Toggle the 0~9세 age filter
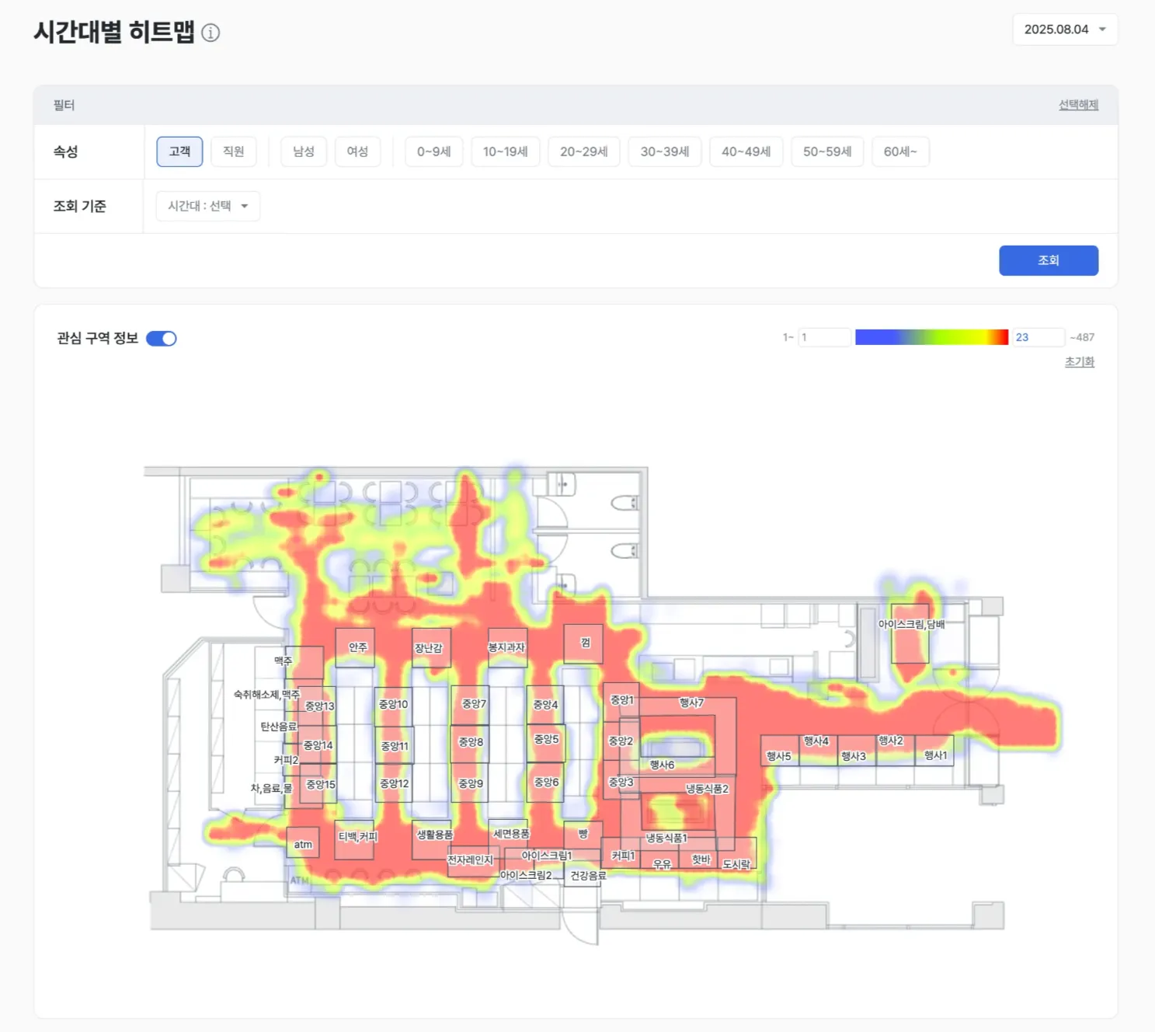Viewport: 1155px width, 1032px height. tap(434, 152)
